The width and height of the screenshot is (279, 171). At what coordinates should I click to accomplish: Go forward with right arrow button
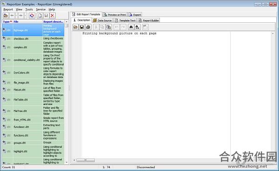[x=21, y=16]
